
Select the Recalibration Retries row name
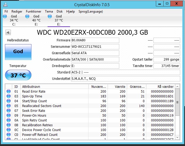[37, 125]
